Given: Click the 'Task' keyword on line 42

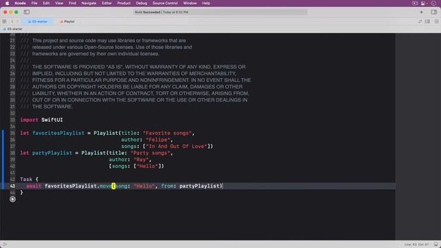Looking at the screenshot, I should 26,179.
